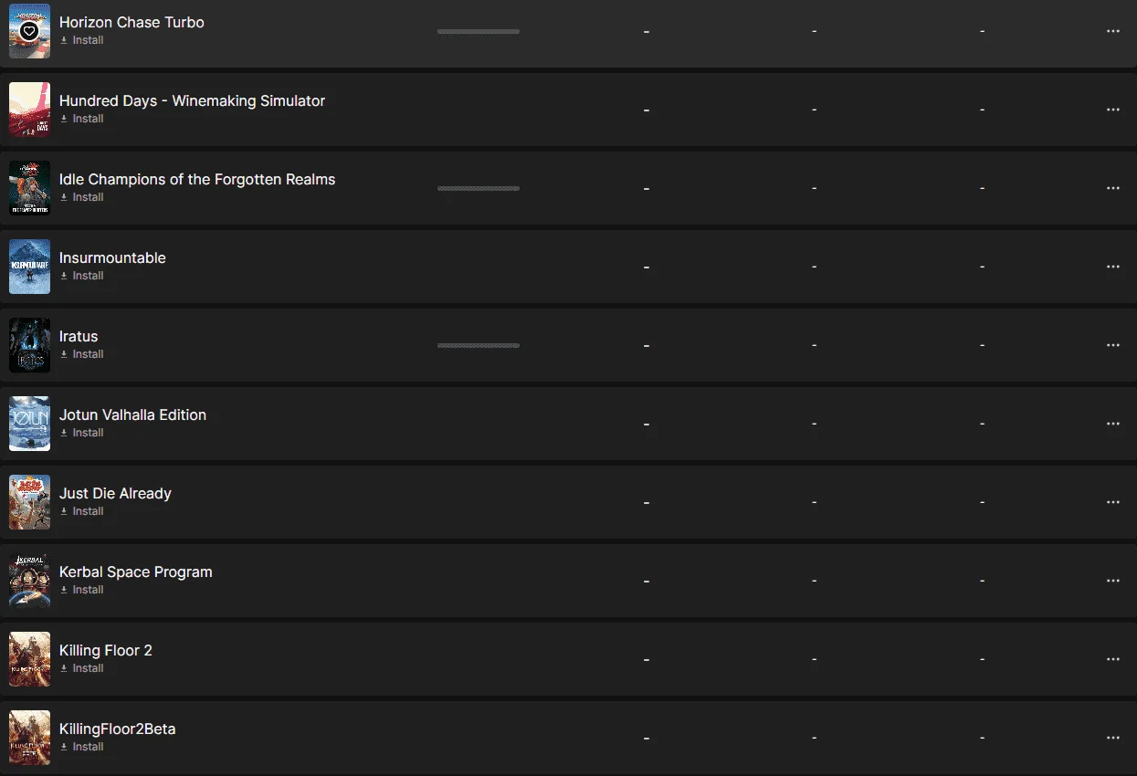Install Horizon Chase Turbo
Screen dimensions: 1137x776
pos(81,40)
